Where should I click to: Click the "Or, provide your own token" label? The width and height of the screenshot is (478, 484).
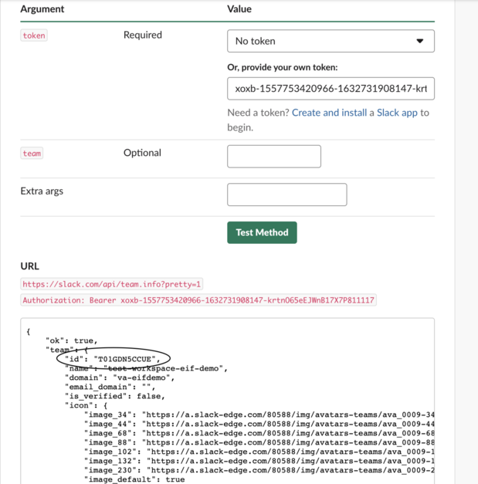tap(282, 67)
